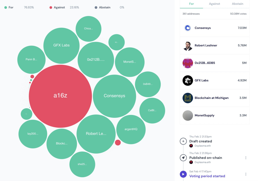
Task: Switch to the Abstain tab
Action: [x=237, y=4]
